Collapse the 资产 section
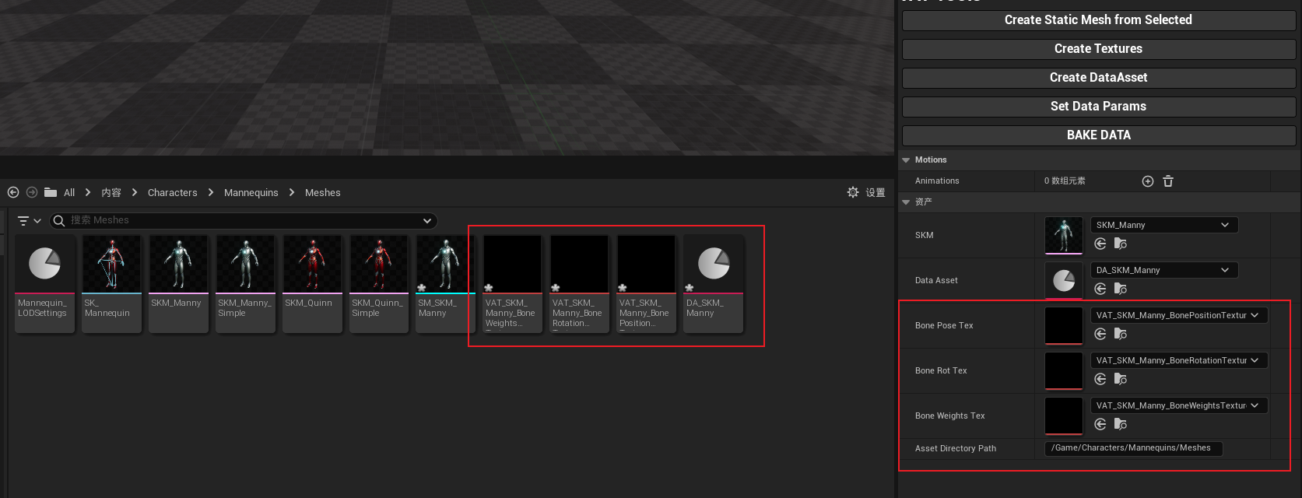This screenshot has height=498, width=1302. click(x=906, y=202)
